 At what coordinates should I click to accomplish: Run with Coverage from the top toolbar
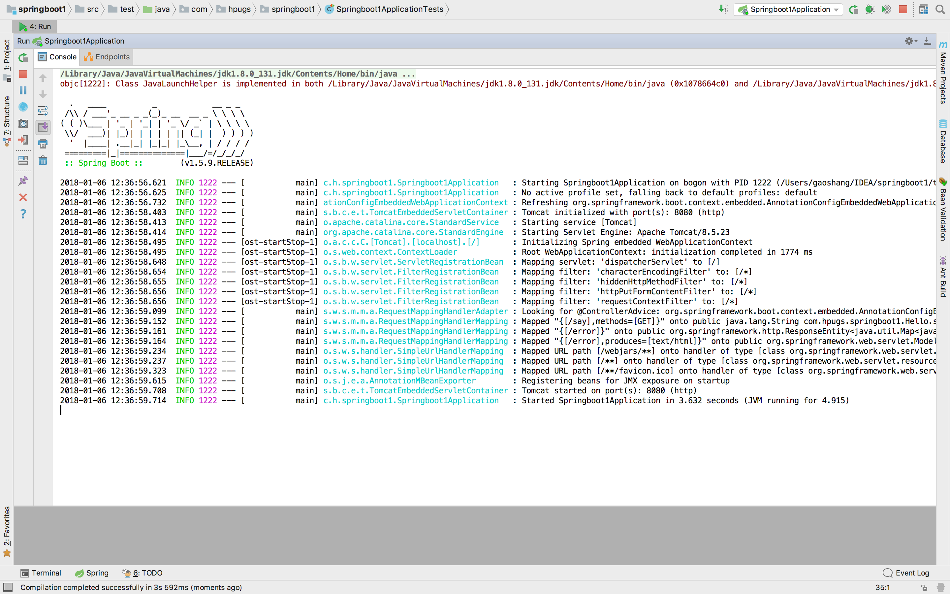coord(886,9)
